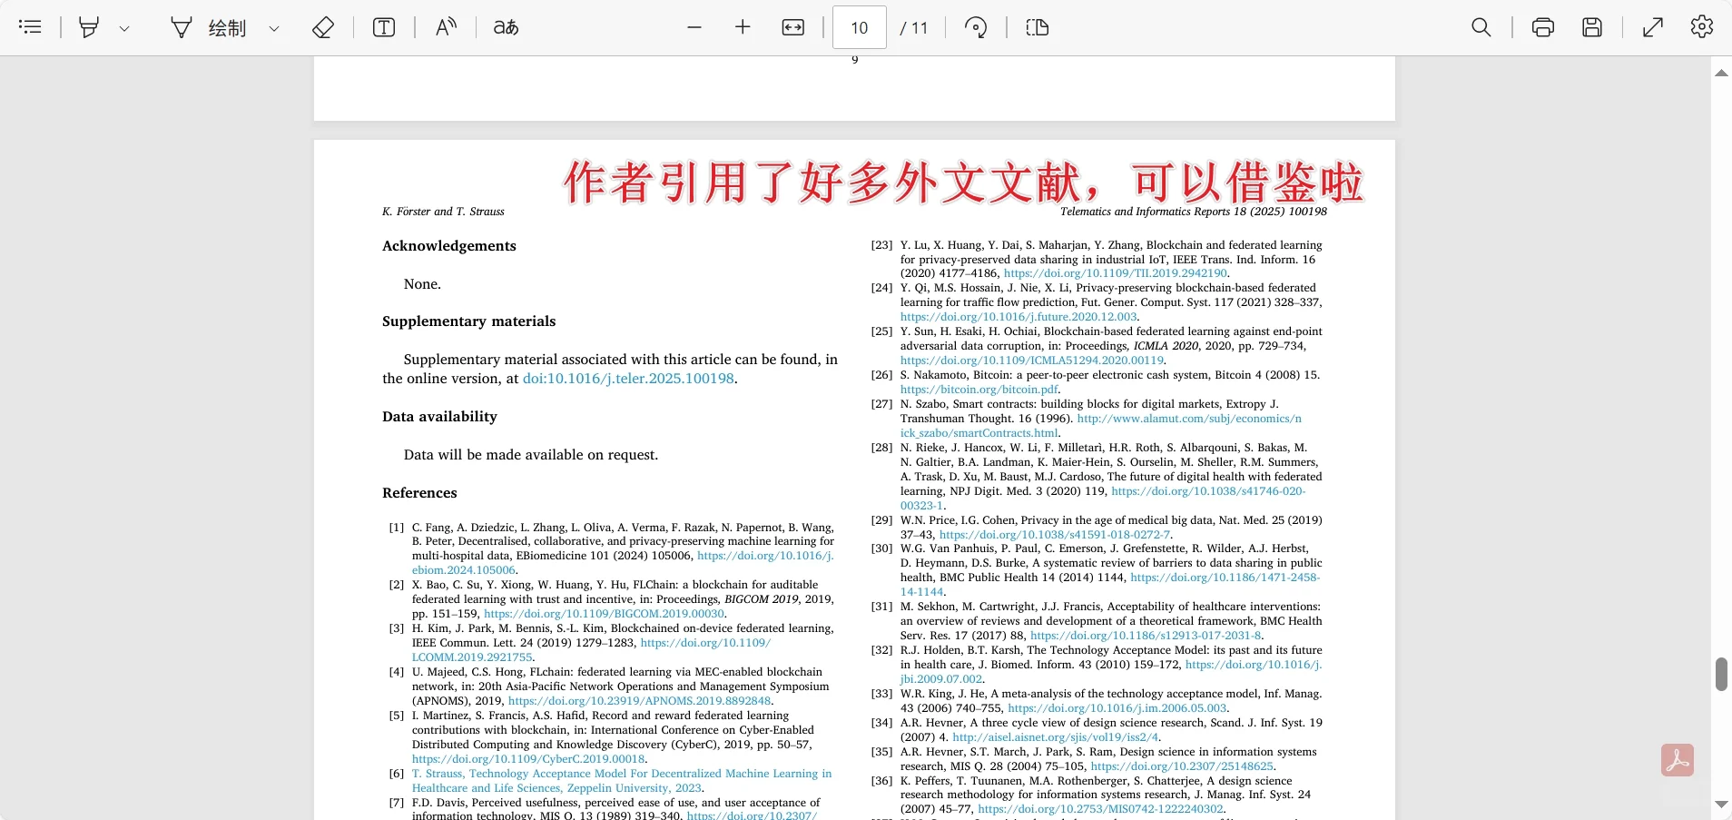Click the total page count '/ 11'
This screenshot has width=1732, height=820.
coord(914,28)
